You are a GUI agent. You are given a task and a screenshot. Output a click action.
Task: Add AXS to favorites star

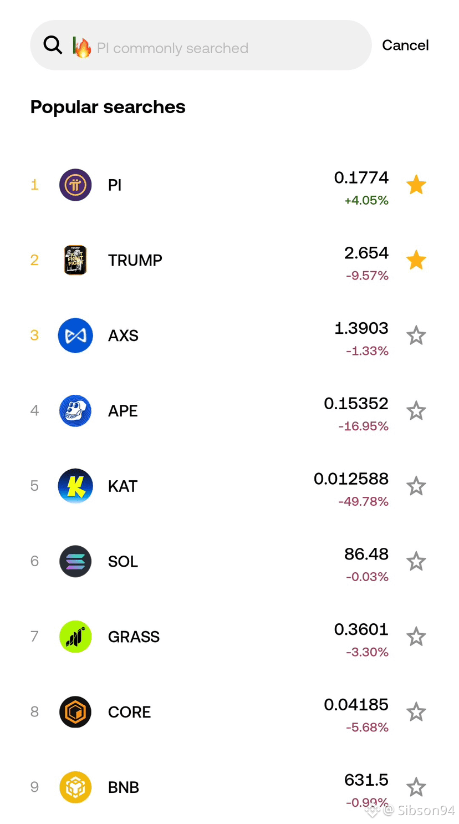pyautogui.click(x=416, y=335)
